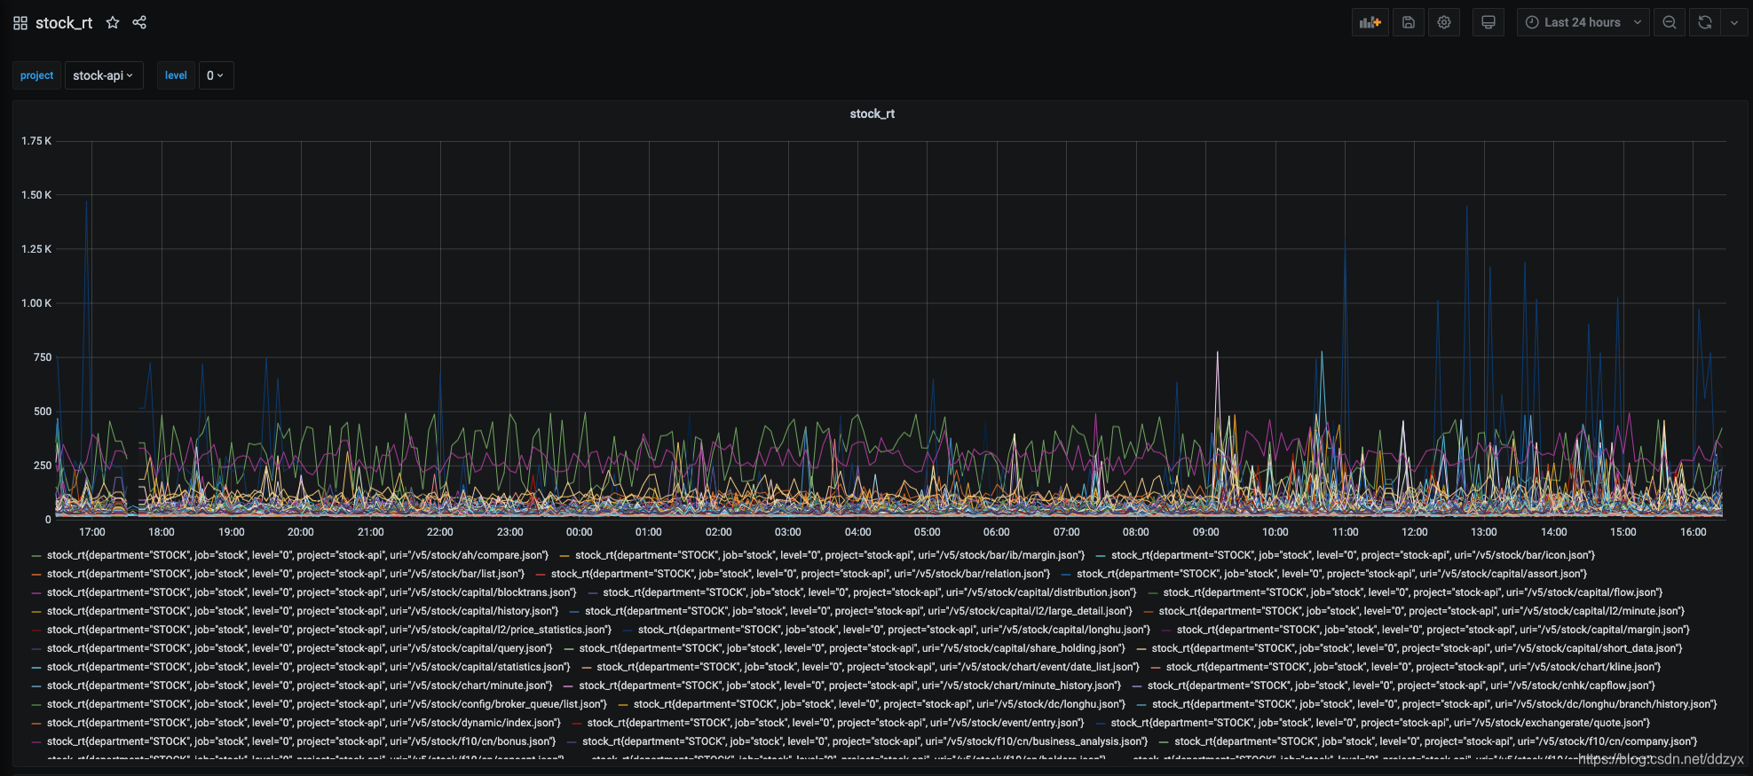This screenshot has height=776, width=1753.
Task: Select legend entry capital/statistics.json
Action: 309,667
